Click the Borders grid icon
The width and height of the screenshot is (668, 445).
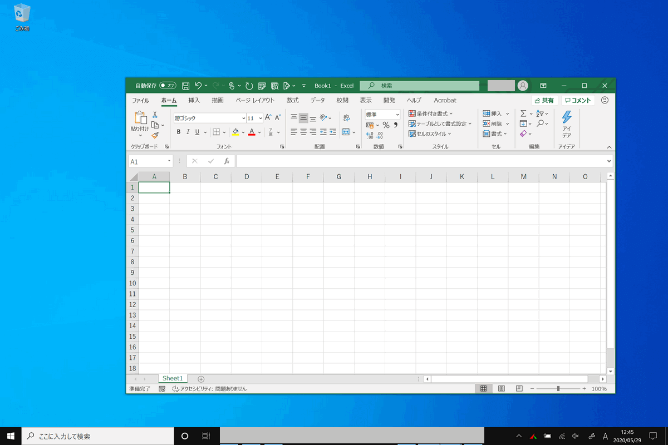click(x=217, y=132)
